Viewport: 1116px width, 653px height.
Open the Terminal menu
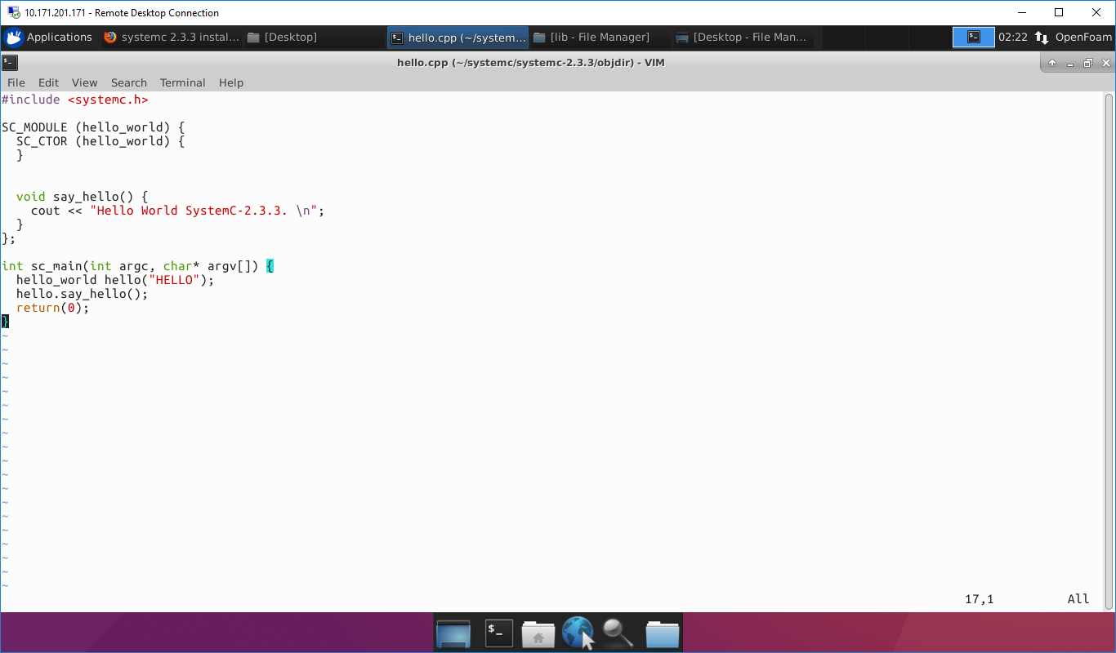tap(182, 82)
